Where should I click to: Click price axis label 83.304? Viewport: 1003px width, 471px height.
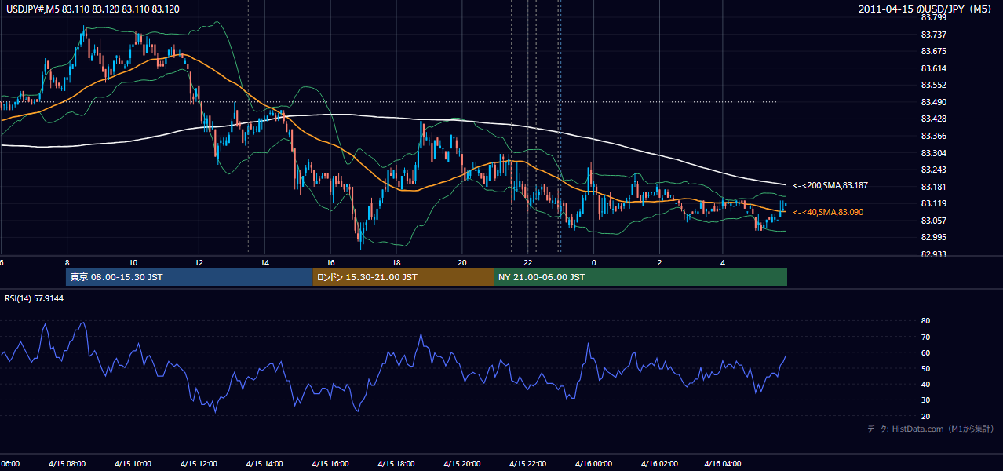pos(932,153)
